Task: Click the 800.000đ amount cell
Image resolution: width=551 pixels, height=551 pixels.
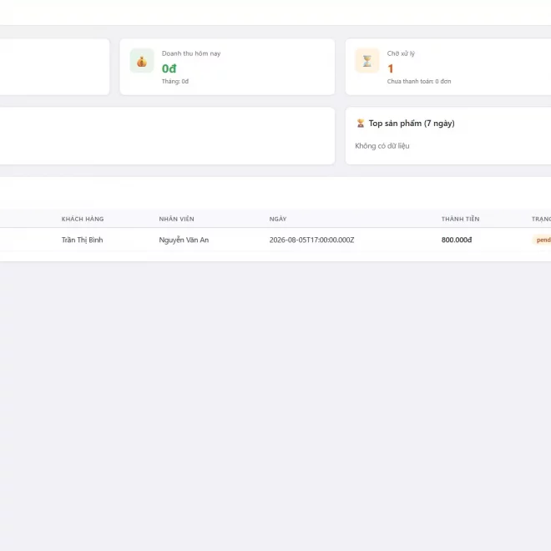Action: click(457, 240)
